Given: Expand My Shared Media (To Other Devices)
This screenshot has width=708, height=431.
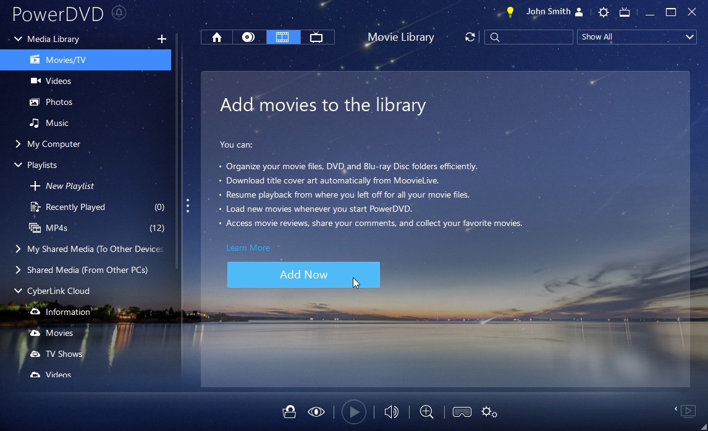Looking at the screenshot, I should click(18, 249).
